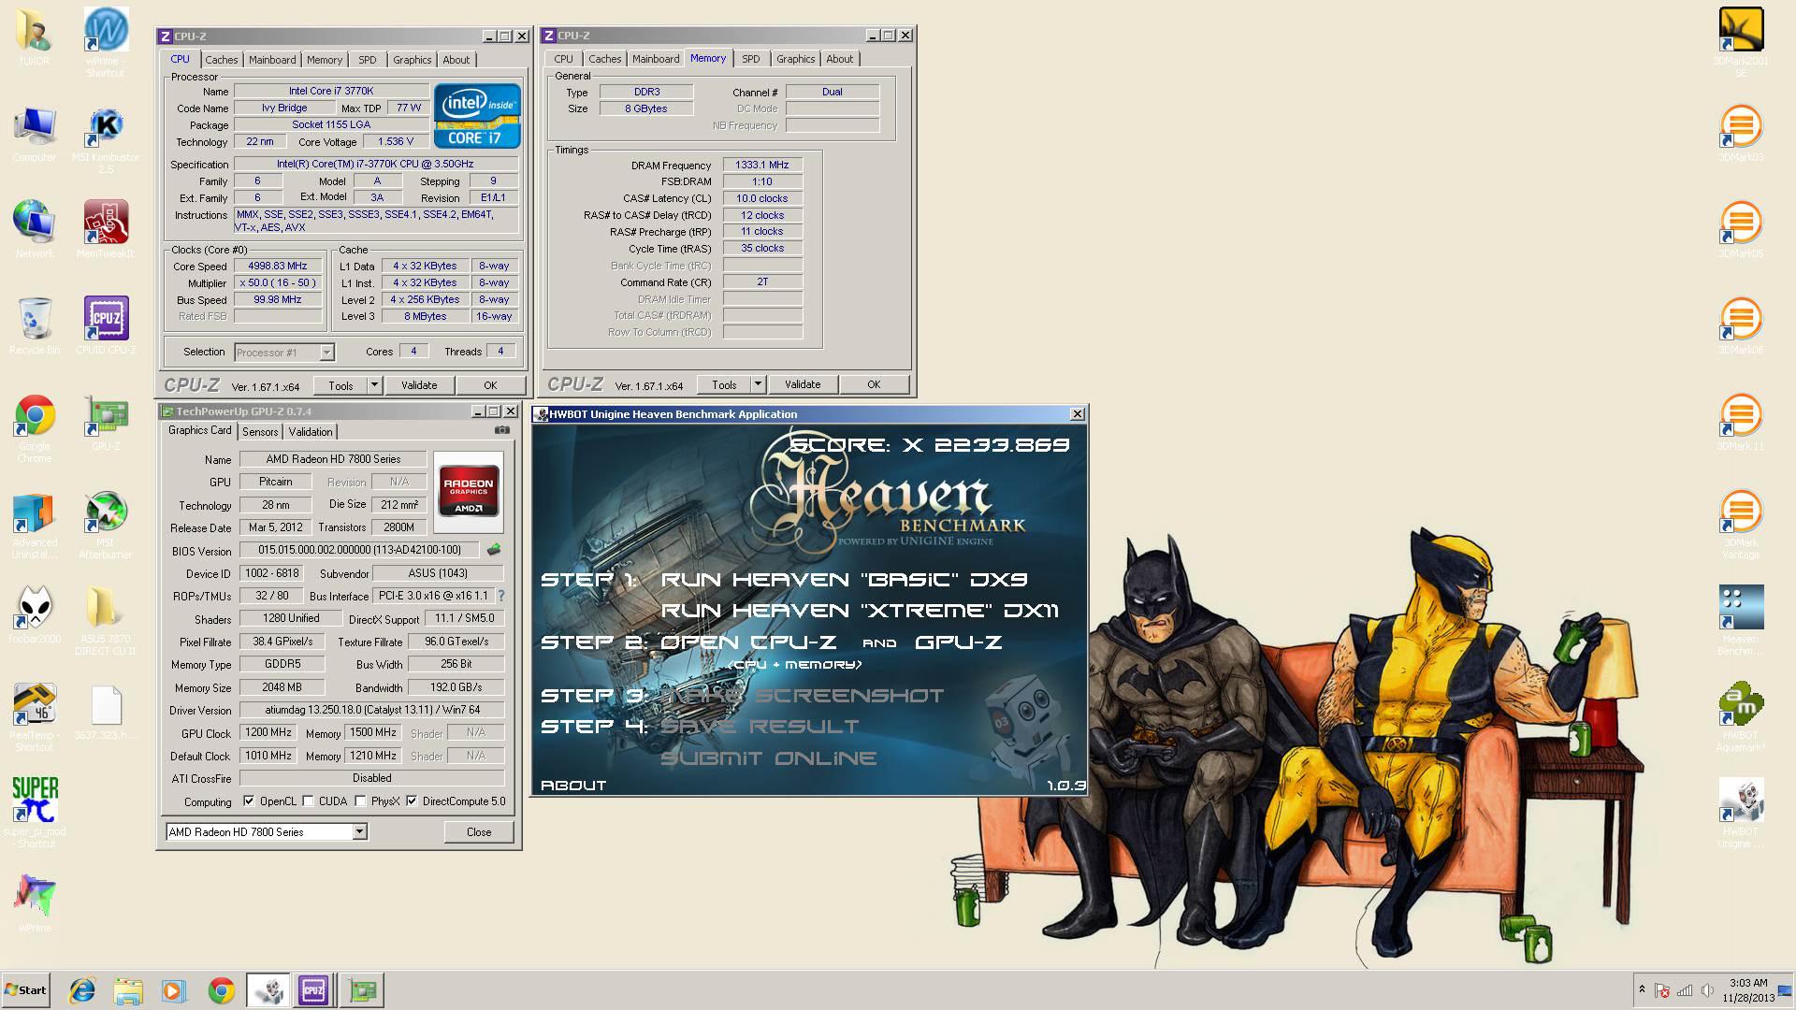Open MemTweakIt desktop icon
Image resolution: width=1796 pixels, height=1010 pixels.
(x=106, y=230)
